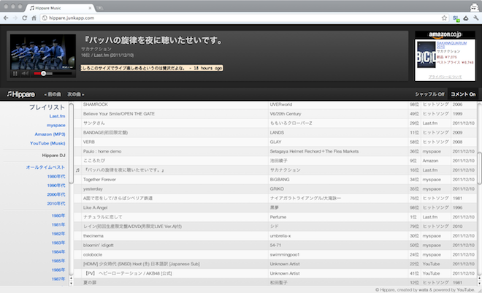Viewport: 482px width, 293px height.
Task: Open 1984年 playlist
Action: (x=58, y=252)
